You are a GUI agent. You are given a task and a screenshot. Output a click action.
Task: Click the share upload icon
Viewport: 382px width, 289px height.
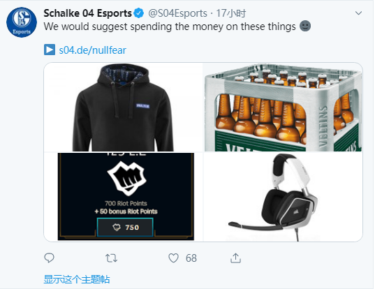[235, 258]
